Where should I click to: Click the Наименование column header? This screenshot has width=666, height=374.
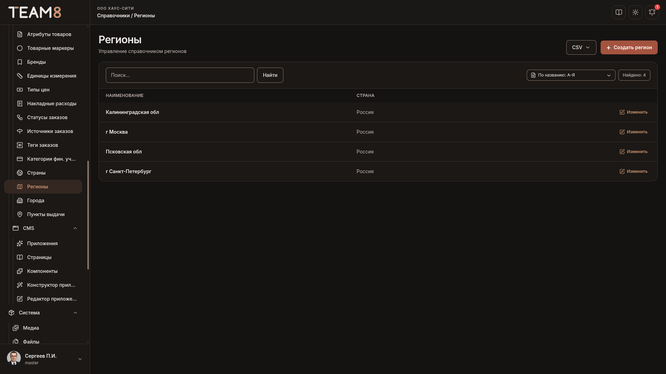coord(124,96)
